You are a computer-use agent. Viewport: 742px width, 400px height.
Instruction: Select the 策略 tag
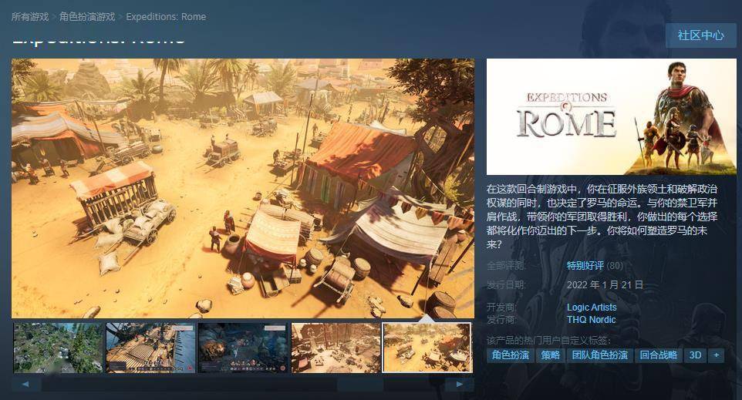(x=551, y=355)
